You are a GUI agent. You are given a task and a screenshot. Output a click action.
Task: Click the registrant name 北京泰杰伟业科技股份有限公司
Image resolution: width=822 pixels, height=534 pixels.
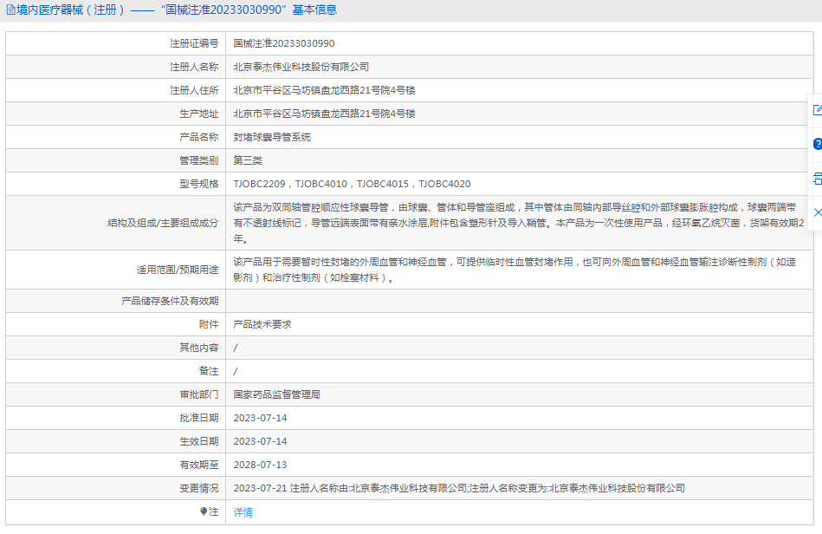(x=301, y=67)
